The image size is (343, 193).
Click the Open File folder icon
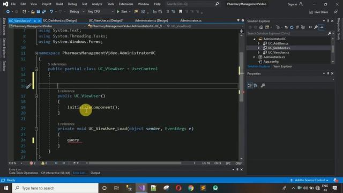33,12
